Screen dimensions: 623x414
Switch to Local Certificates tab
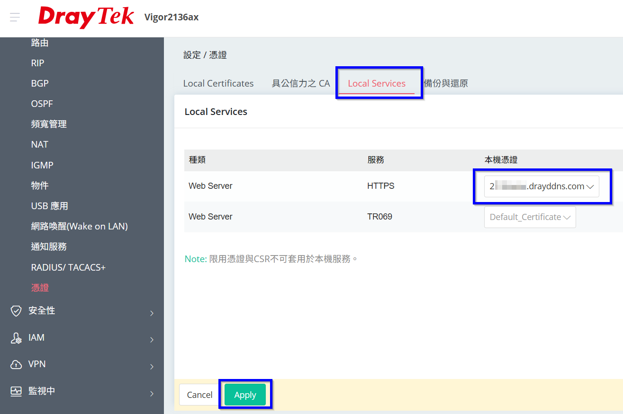(218, 83)
